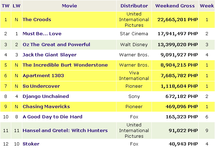Open Django Unchained movie link
The width and height of the screenshot is (215, 149).
tap(46, 97)
